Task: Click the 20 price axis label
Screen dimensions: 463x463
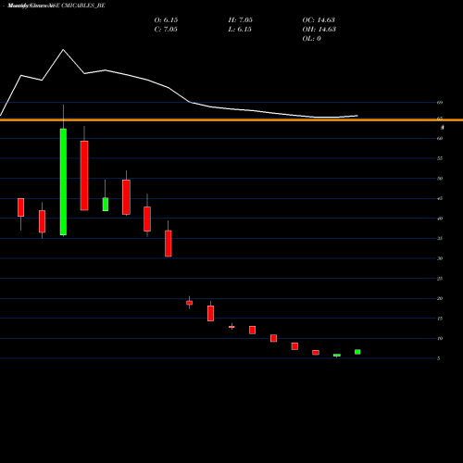Action: [x=440, y=298]
